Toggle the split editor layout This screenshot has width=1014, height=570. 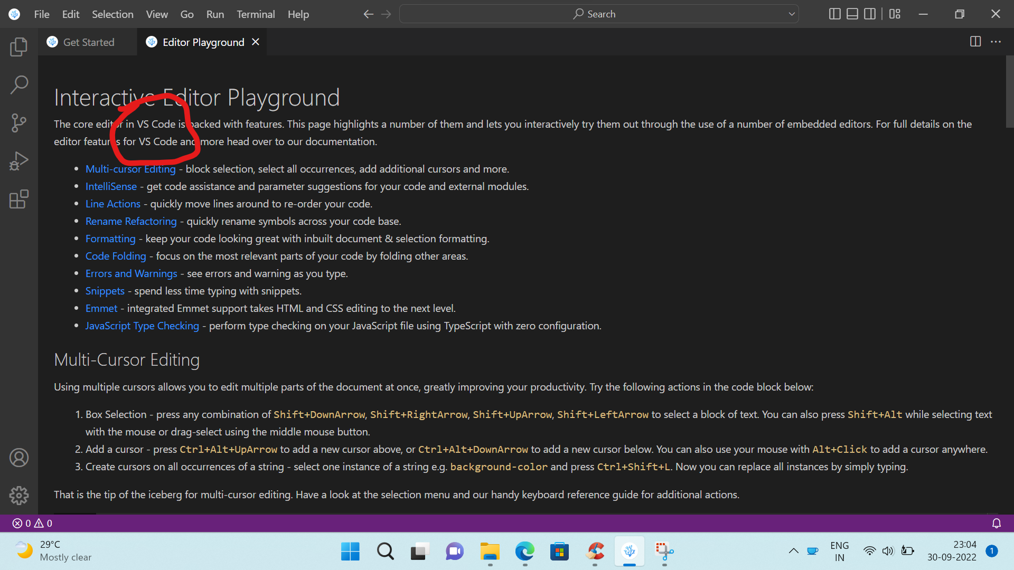pos(975,42)
